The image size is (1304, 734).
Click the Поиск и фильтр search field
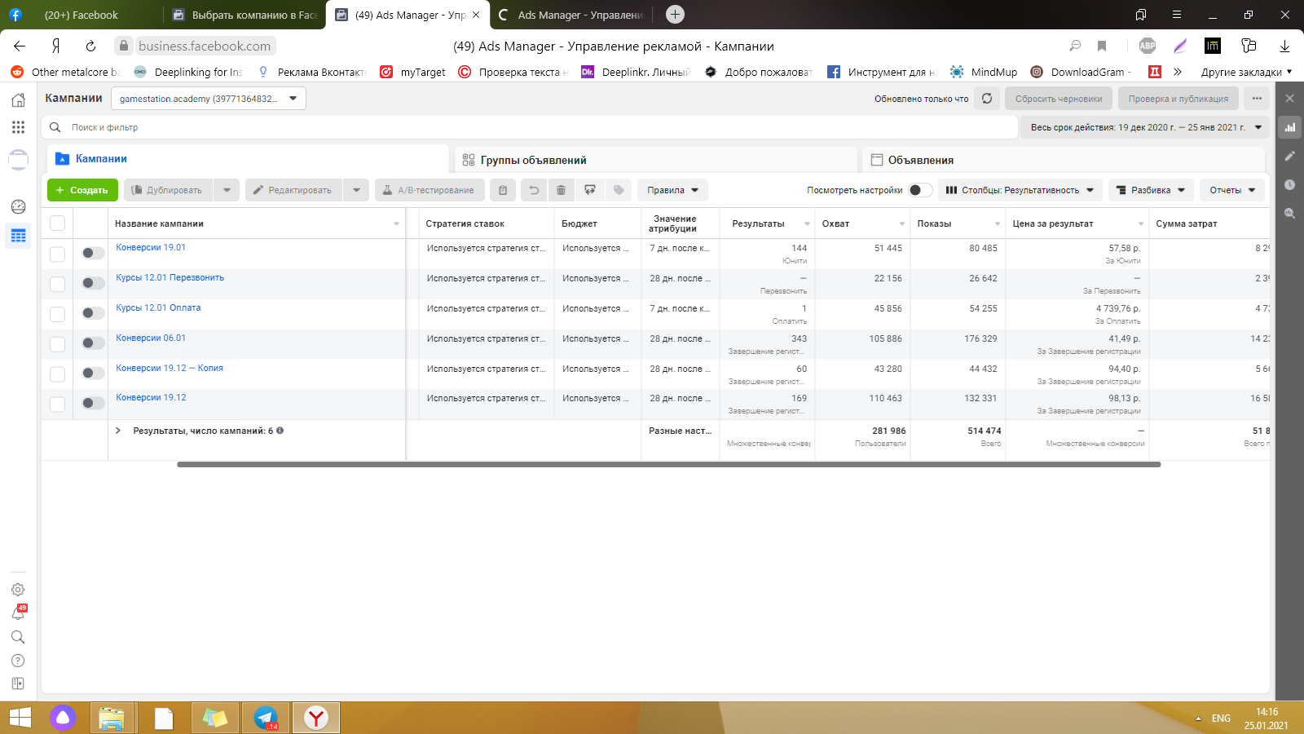pyautogui.click(x=530, y=127)
